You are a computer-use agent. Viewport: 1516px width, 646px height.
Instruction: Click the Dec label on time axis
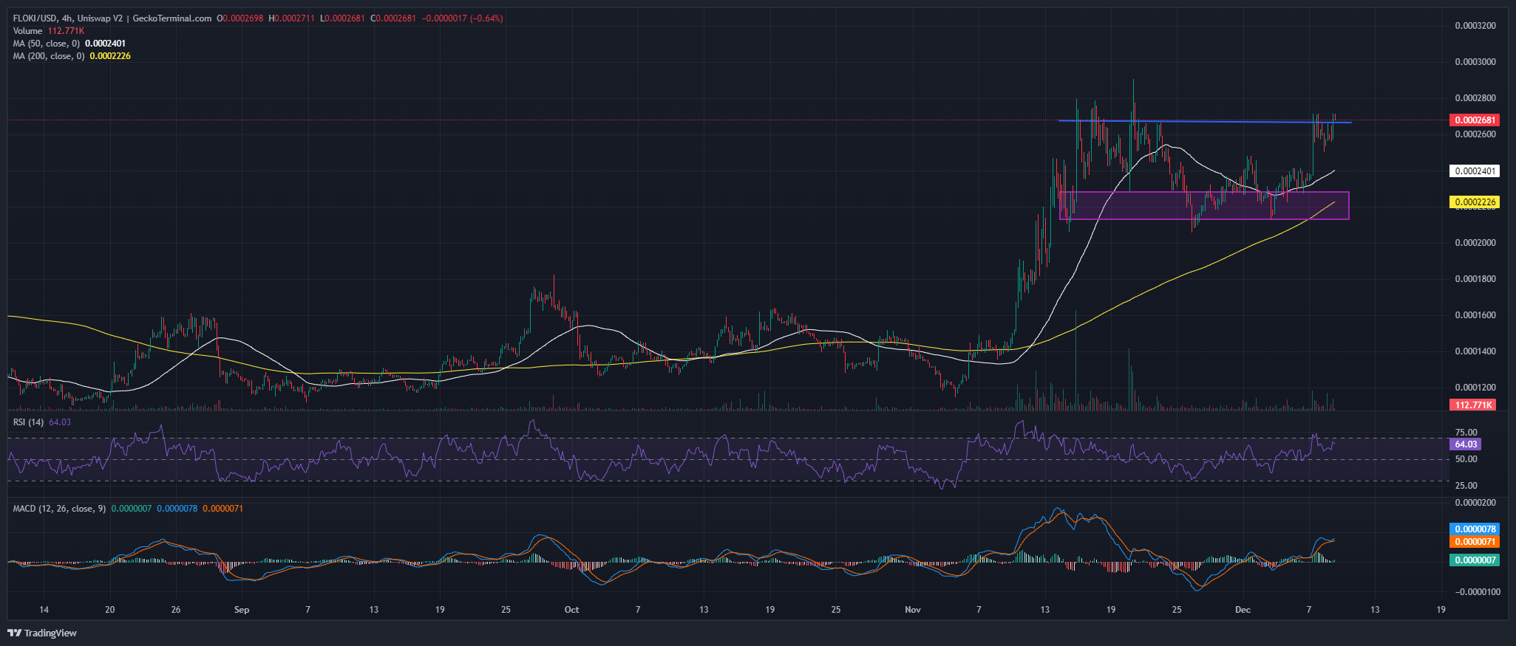[x=1243, y=610]
